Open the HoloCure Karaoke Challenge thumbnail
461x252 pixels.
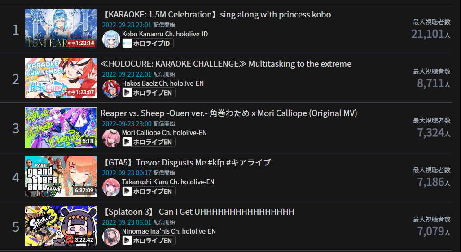tap(61, 78)
